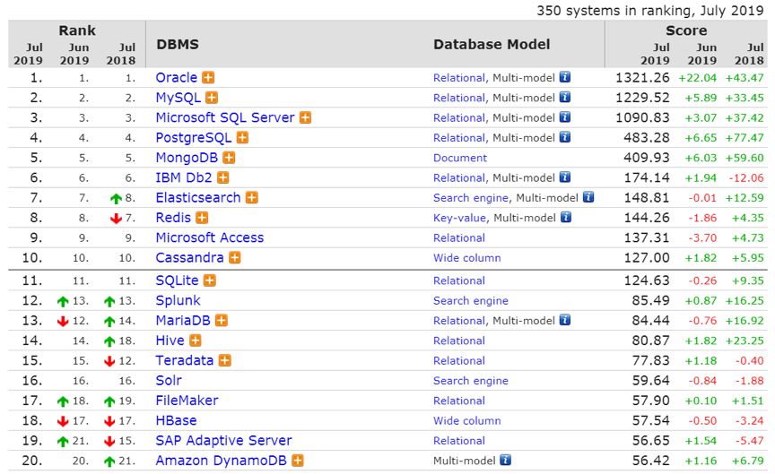Screen dimensions: 775x474
Task: Click the plus icon next to MySQL
Action: click(212, 98)
